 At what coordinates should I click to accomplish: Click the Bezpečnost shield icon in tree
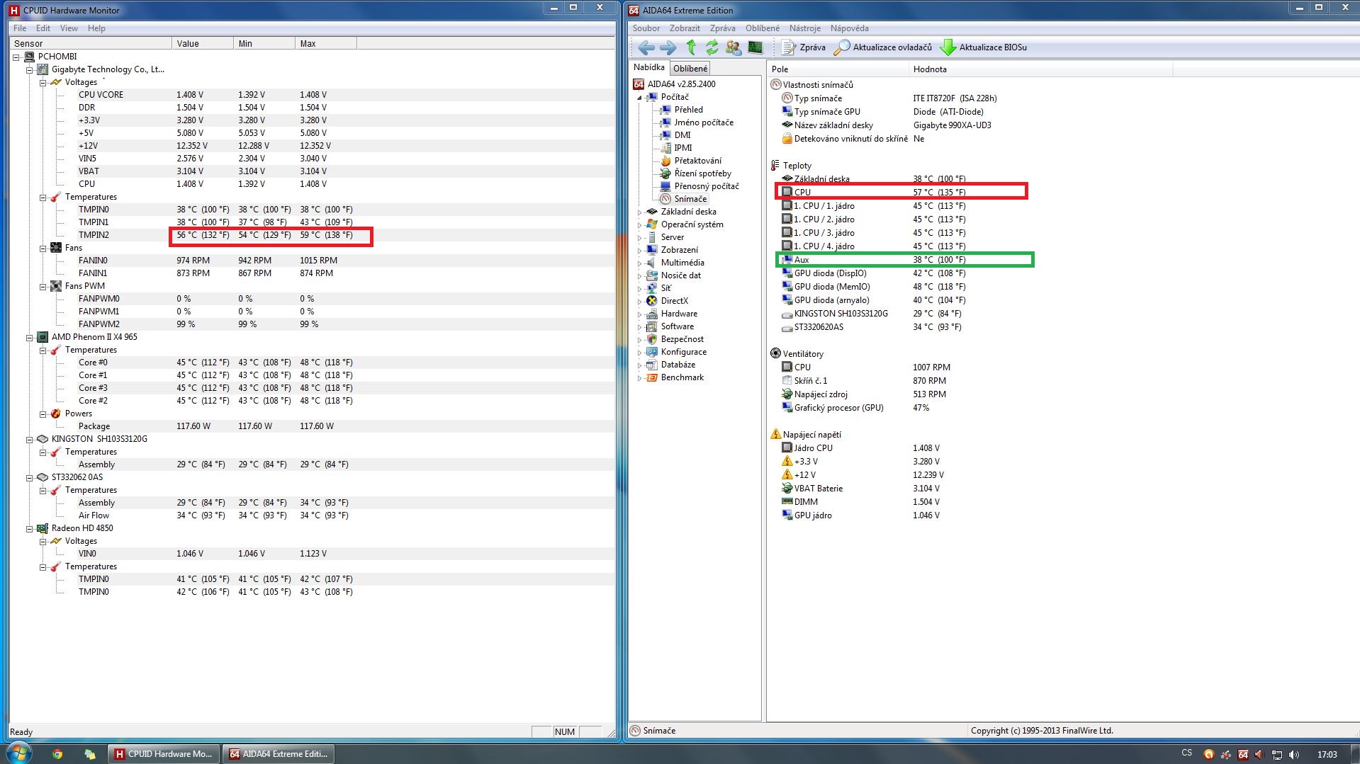pyautogui.click(x=652, y=339)
